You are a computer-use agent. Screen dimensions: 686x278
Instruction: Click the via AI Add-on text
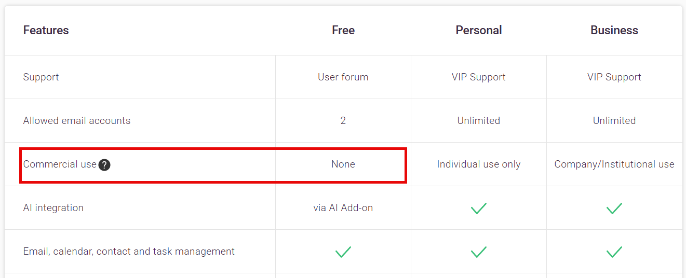(x=343, y=208)
